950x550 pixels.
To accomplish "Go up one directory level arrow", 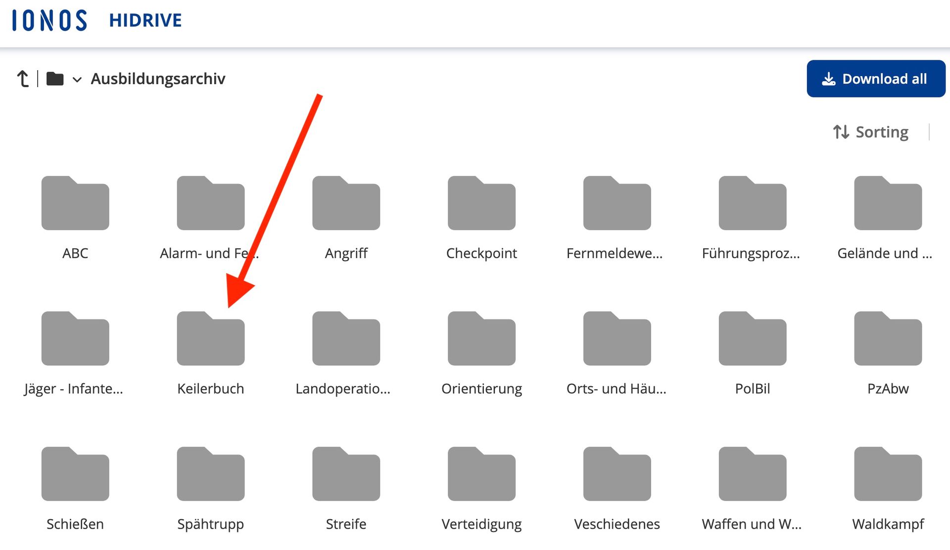I will pos(23,79).
